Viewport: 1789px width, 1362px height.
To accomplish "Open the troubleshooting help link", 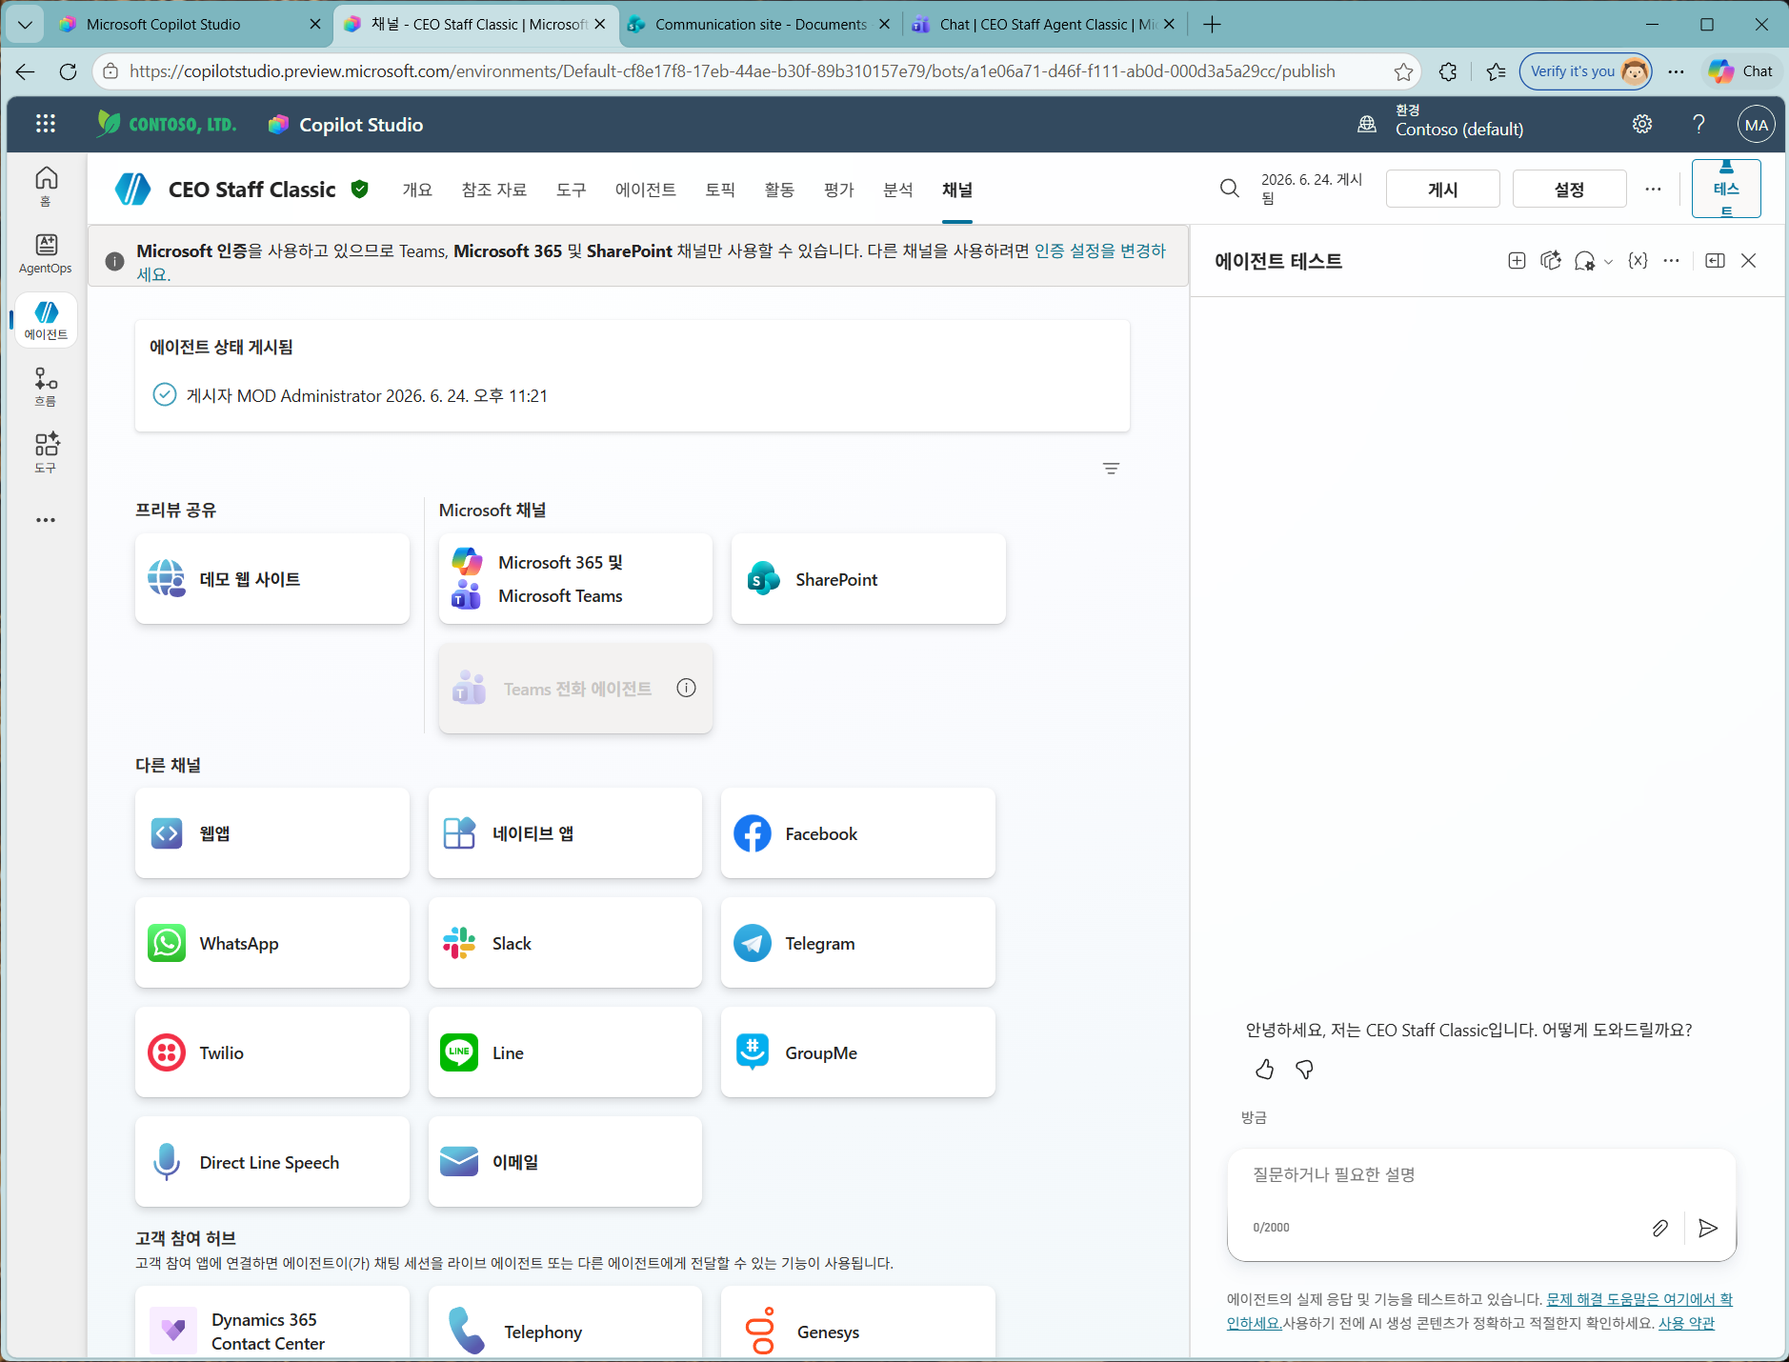I will [1639, 1299].
